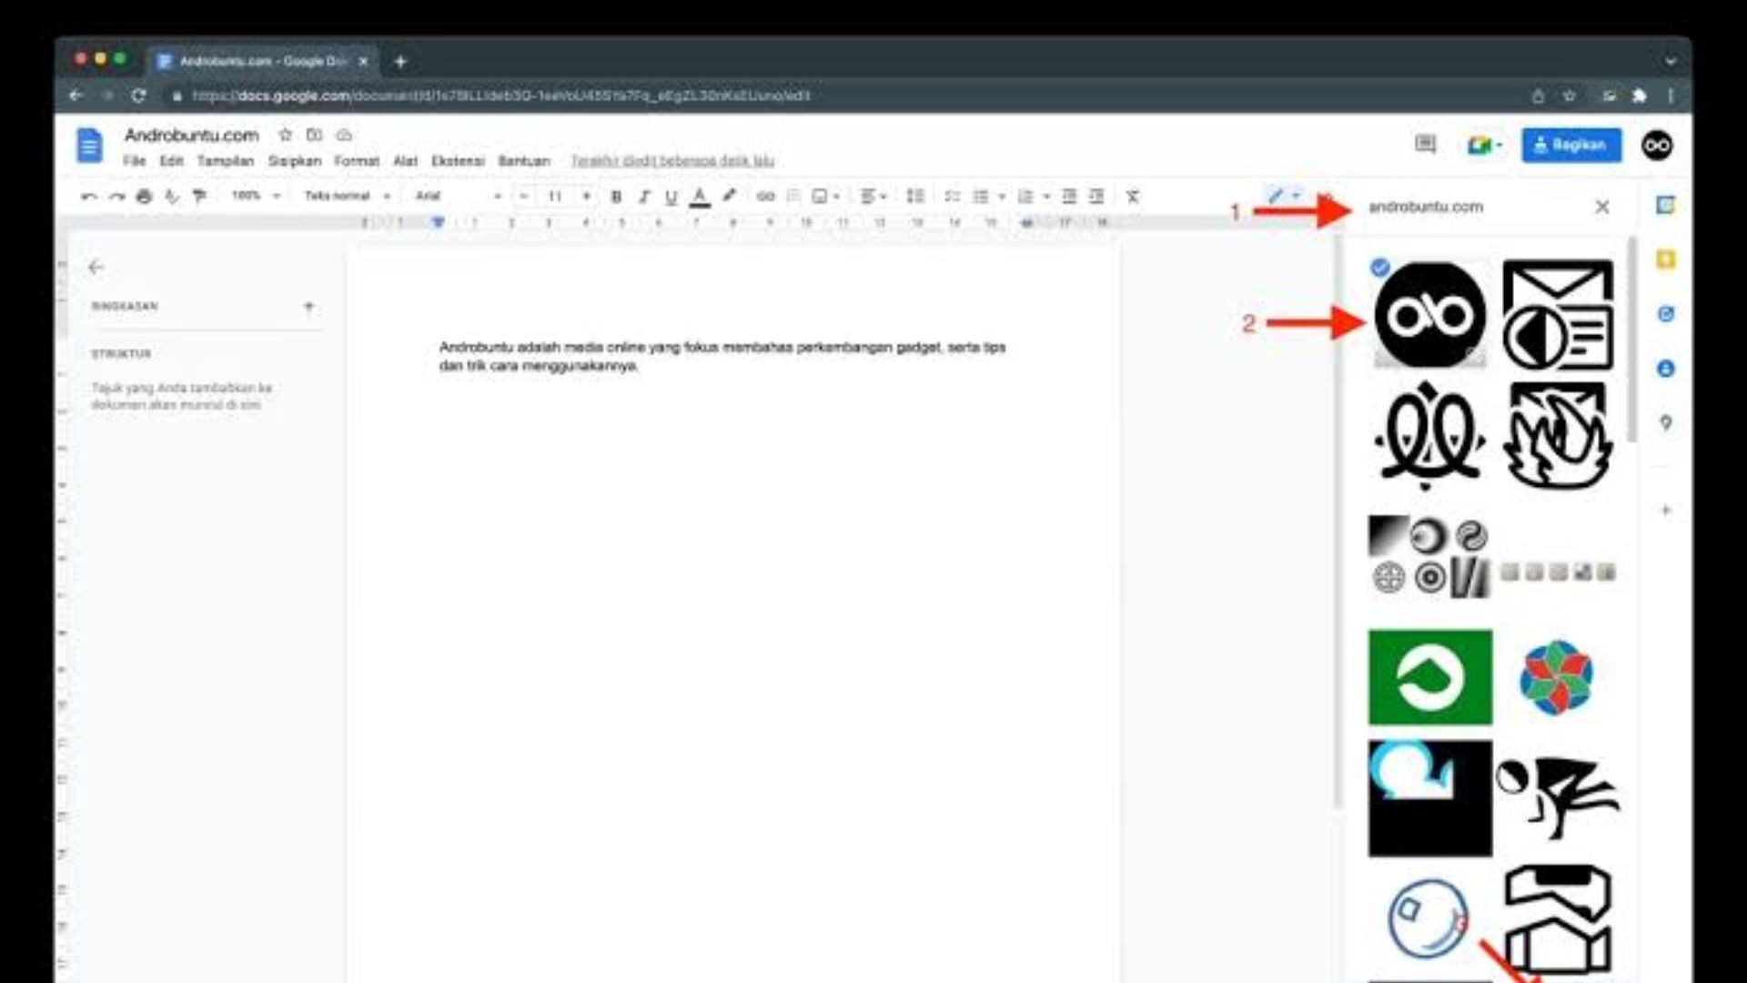Open Google Keep side panel
1747x983 pixels.
pyautogui.click(x=1665, y=260)
